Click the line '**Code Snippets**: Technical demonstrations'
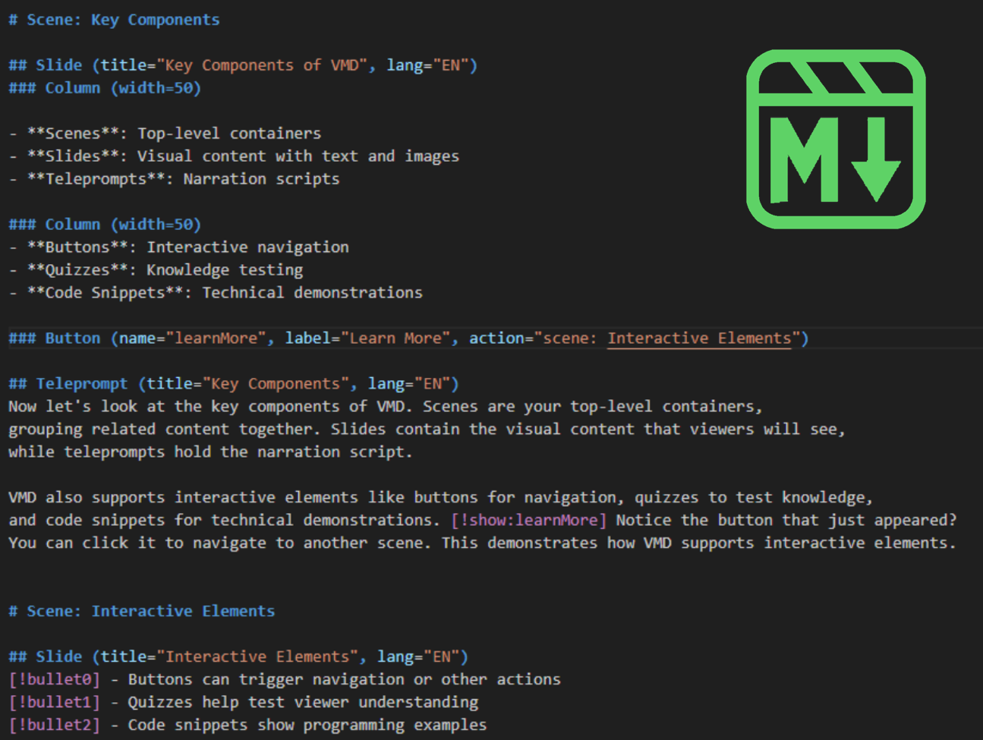 click(216, 293)
